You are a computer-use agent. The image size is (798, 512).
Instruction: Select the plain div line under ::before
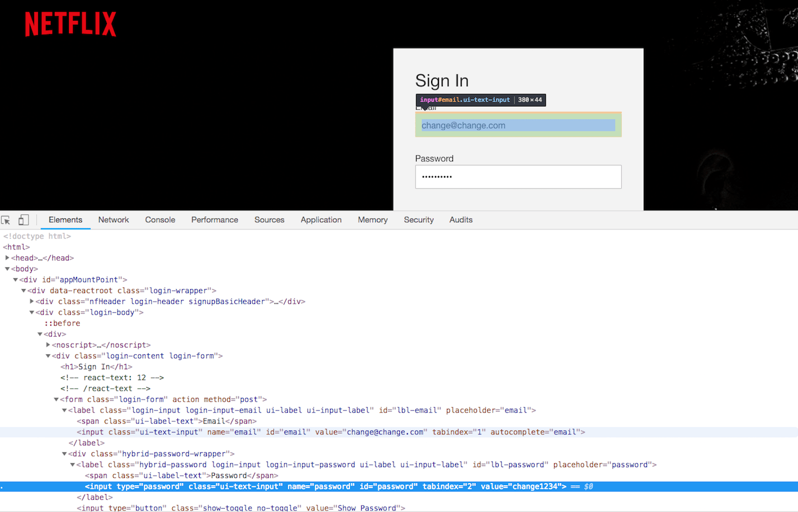pos(55,334)
